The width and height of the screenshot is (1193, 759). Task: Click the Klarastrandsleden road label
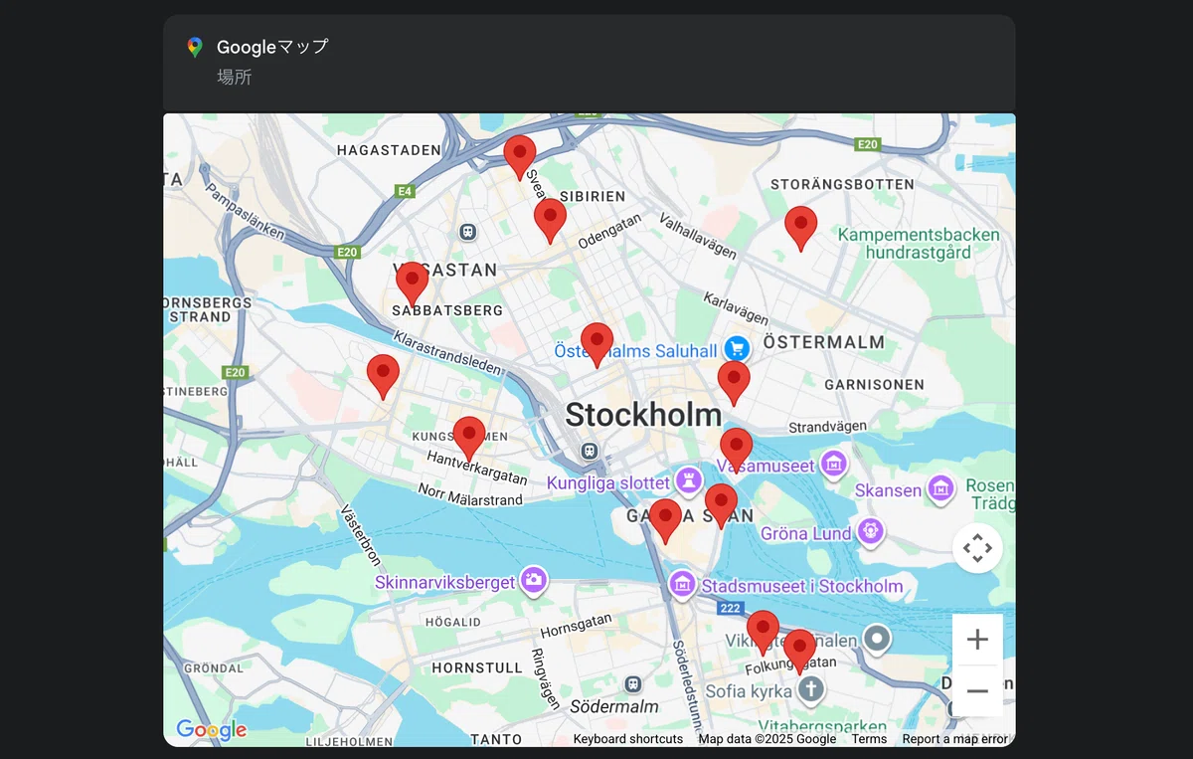447,353
